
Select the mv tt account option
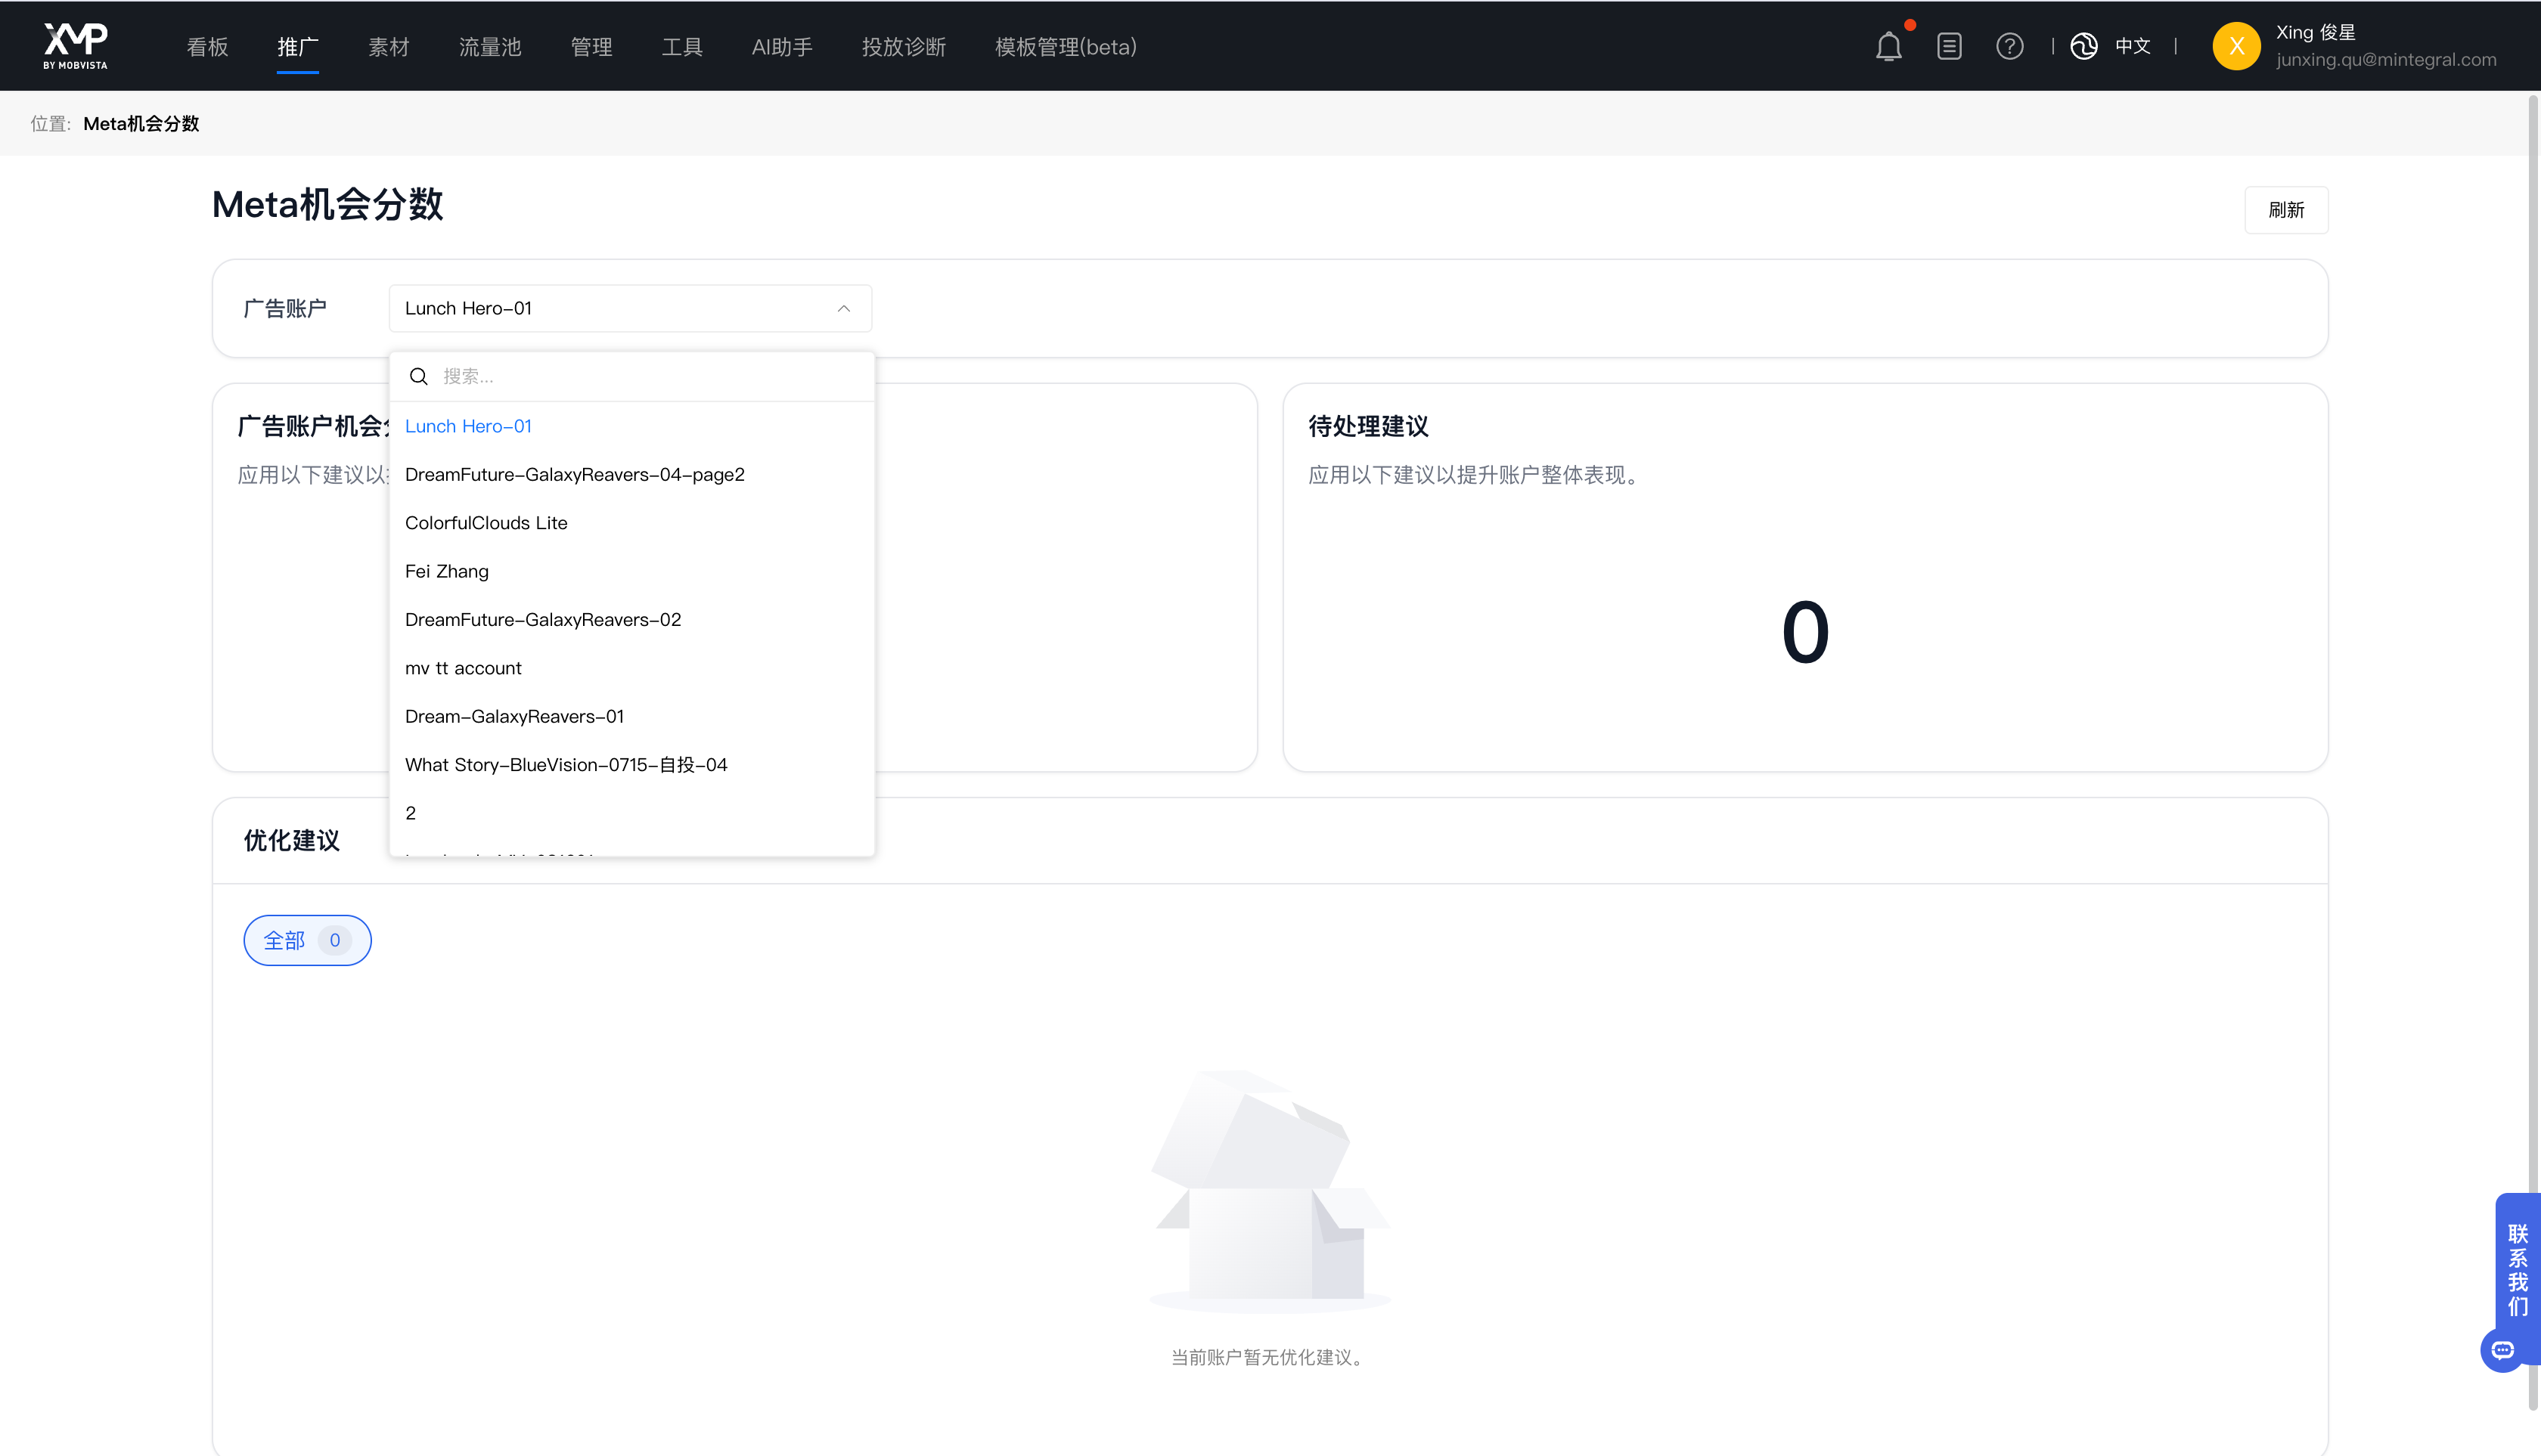[x=462, y=668]
